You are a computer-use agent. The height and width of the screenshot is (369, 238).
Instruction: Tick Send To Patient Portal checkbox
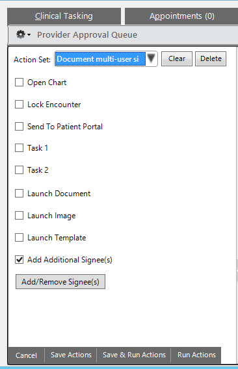tap(19, 127)
